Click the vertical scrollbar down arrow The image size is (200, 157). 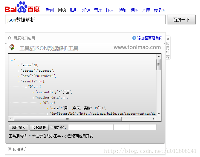[x=159, y=114]
